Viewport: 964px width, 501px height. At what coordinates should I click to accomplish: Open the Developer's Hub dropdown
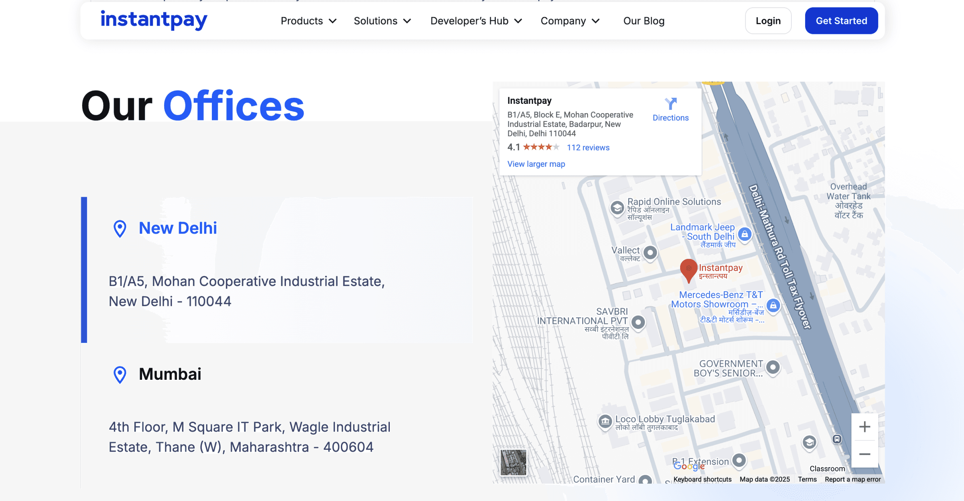(x=476, y=21)
